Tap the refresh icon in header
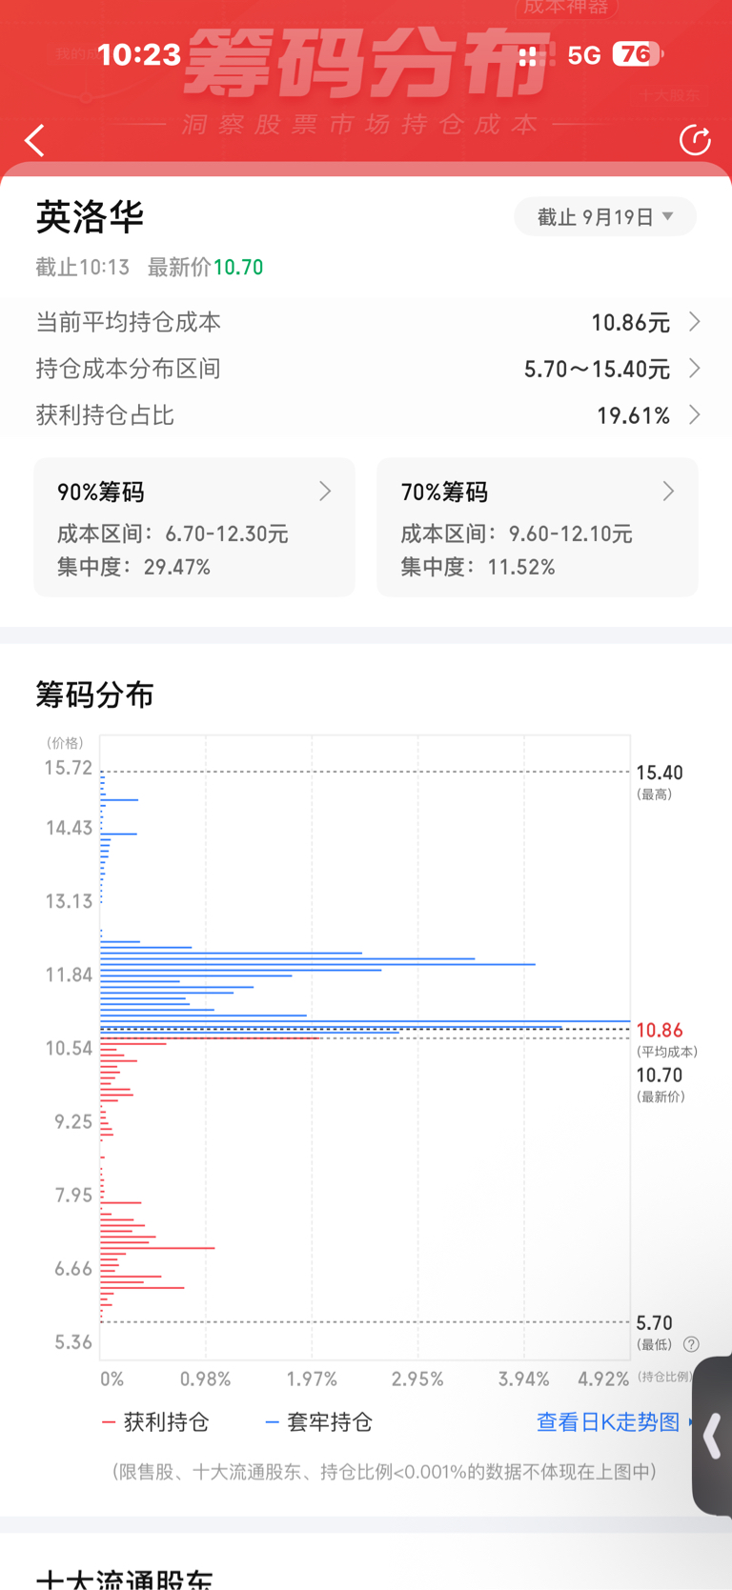The image size is (732, 1590). tap(695, 140)
